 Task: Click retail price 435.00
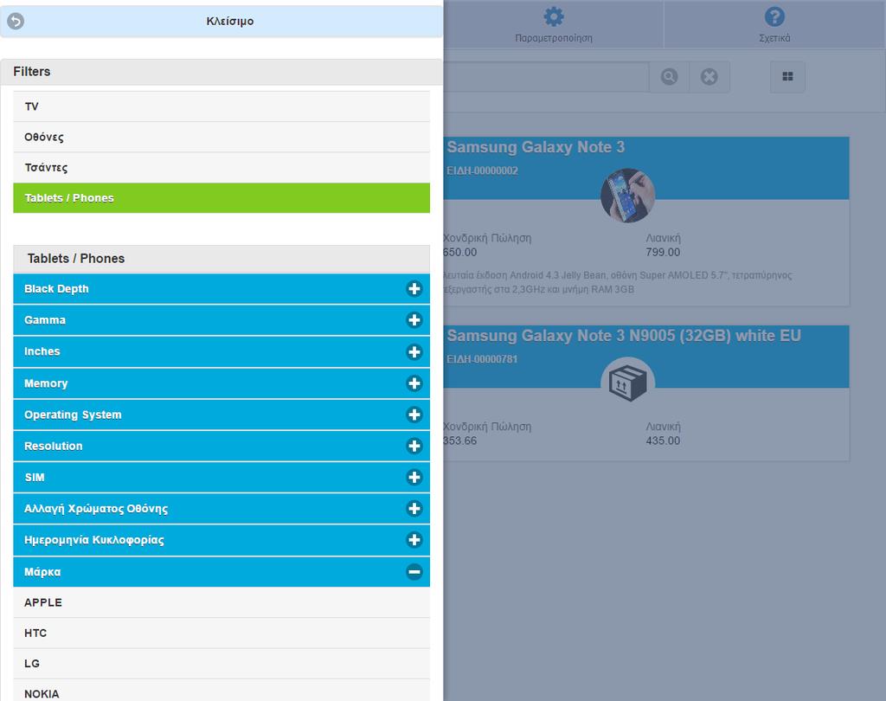(x=663, y=441)
